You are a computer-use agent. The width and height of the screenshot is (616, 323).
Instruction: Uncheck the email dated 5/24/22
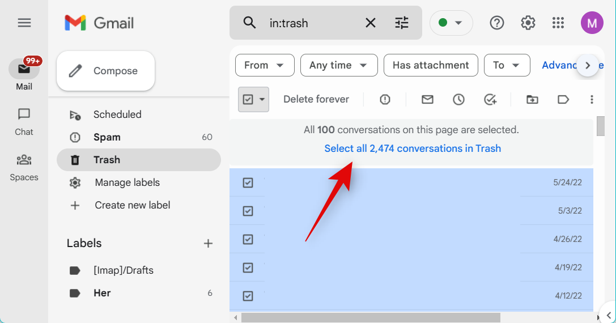click(x=248, y=182)
